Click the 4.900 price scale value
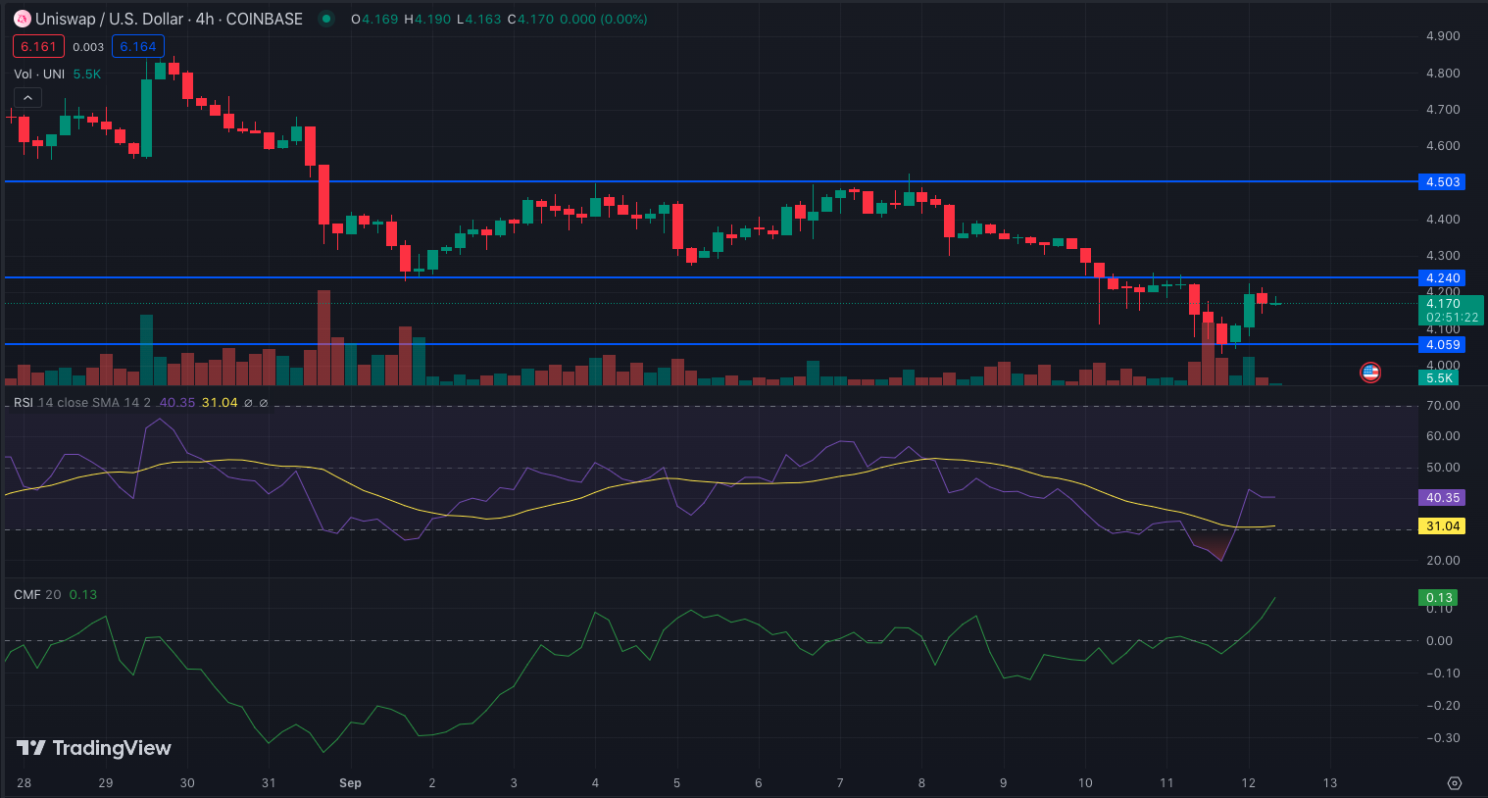Viewport: 1488px width, 798px height. coord(1443,36)
